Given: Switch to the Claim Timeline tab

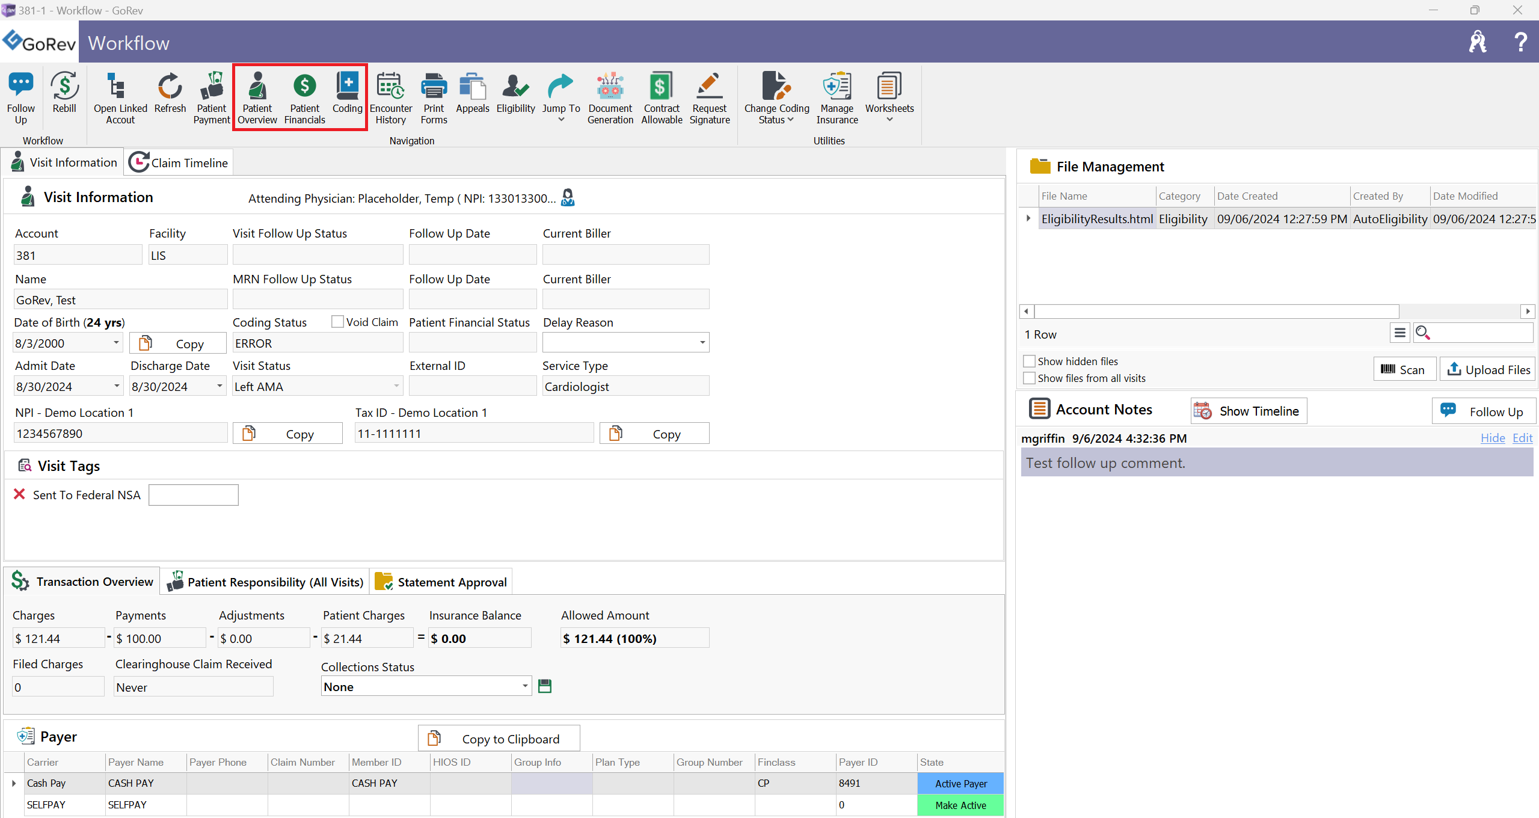Looking at the screenshot, I should [179, 162].
